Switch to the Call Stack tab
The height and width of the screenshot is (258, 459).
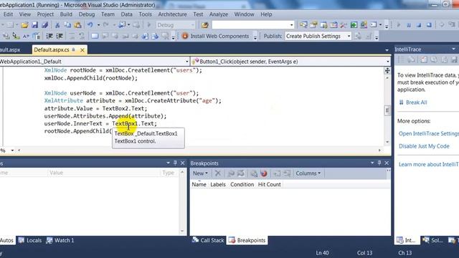(x=208, y=240)
